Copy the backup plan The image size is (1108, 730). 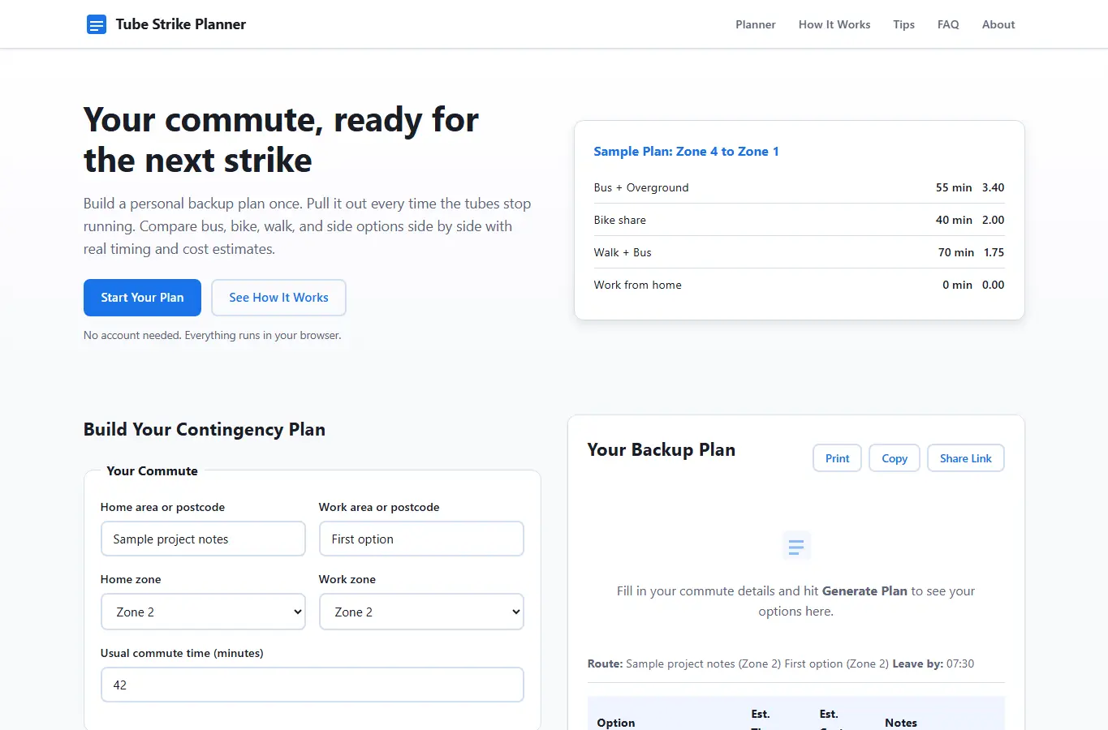(x=895, y=458)
